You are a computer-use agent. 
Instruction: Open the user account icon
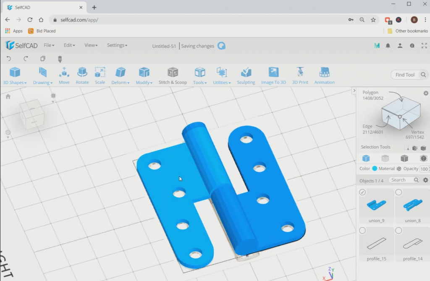pos(400,45)
